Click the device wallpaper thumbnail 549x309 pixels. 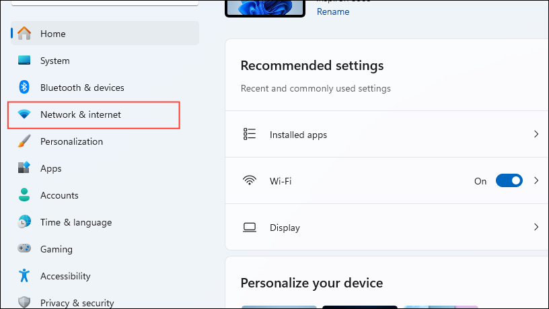(x=265, y=8)
